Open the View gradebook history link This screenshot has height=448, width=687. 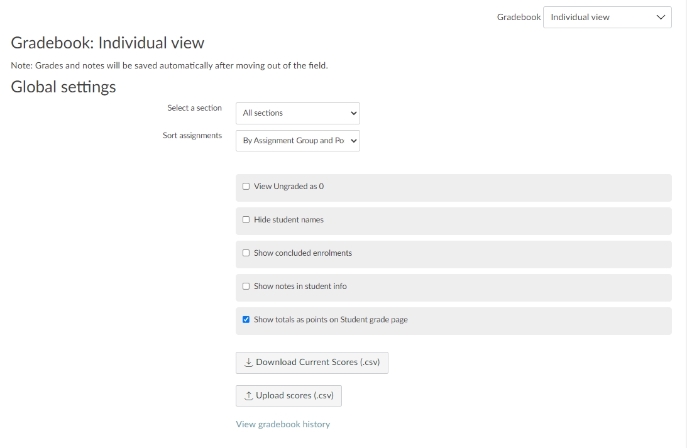click(283, 424)
